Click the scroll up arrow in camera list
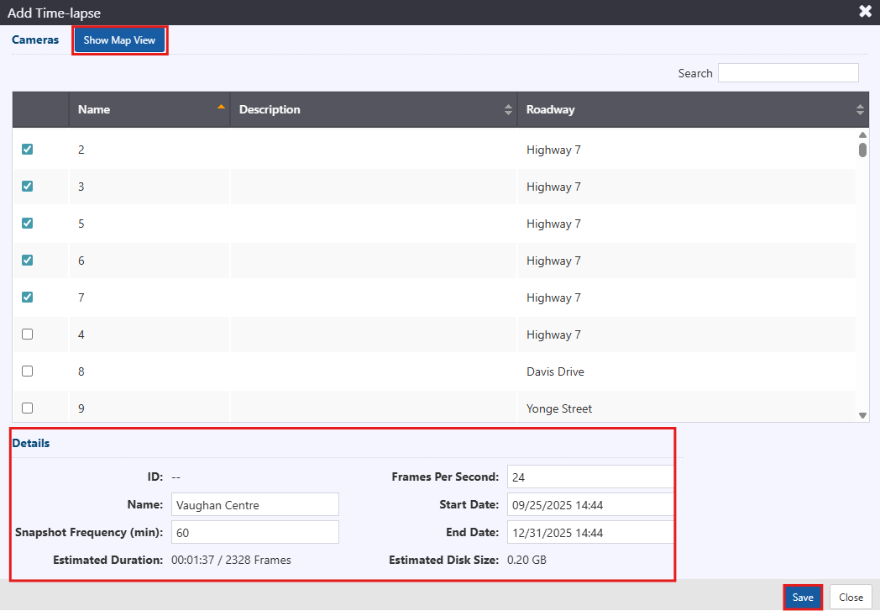 coord(862,135)
